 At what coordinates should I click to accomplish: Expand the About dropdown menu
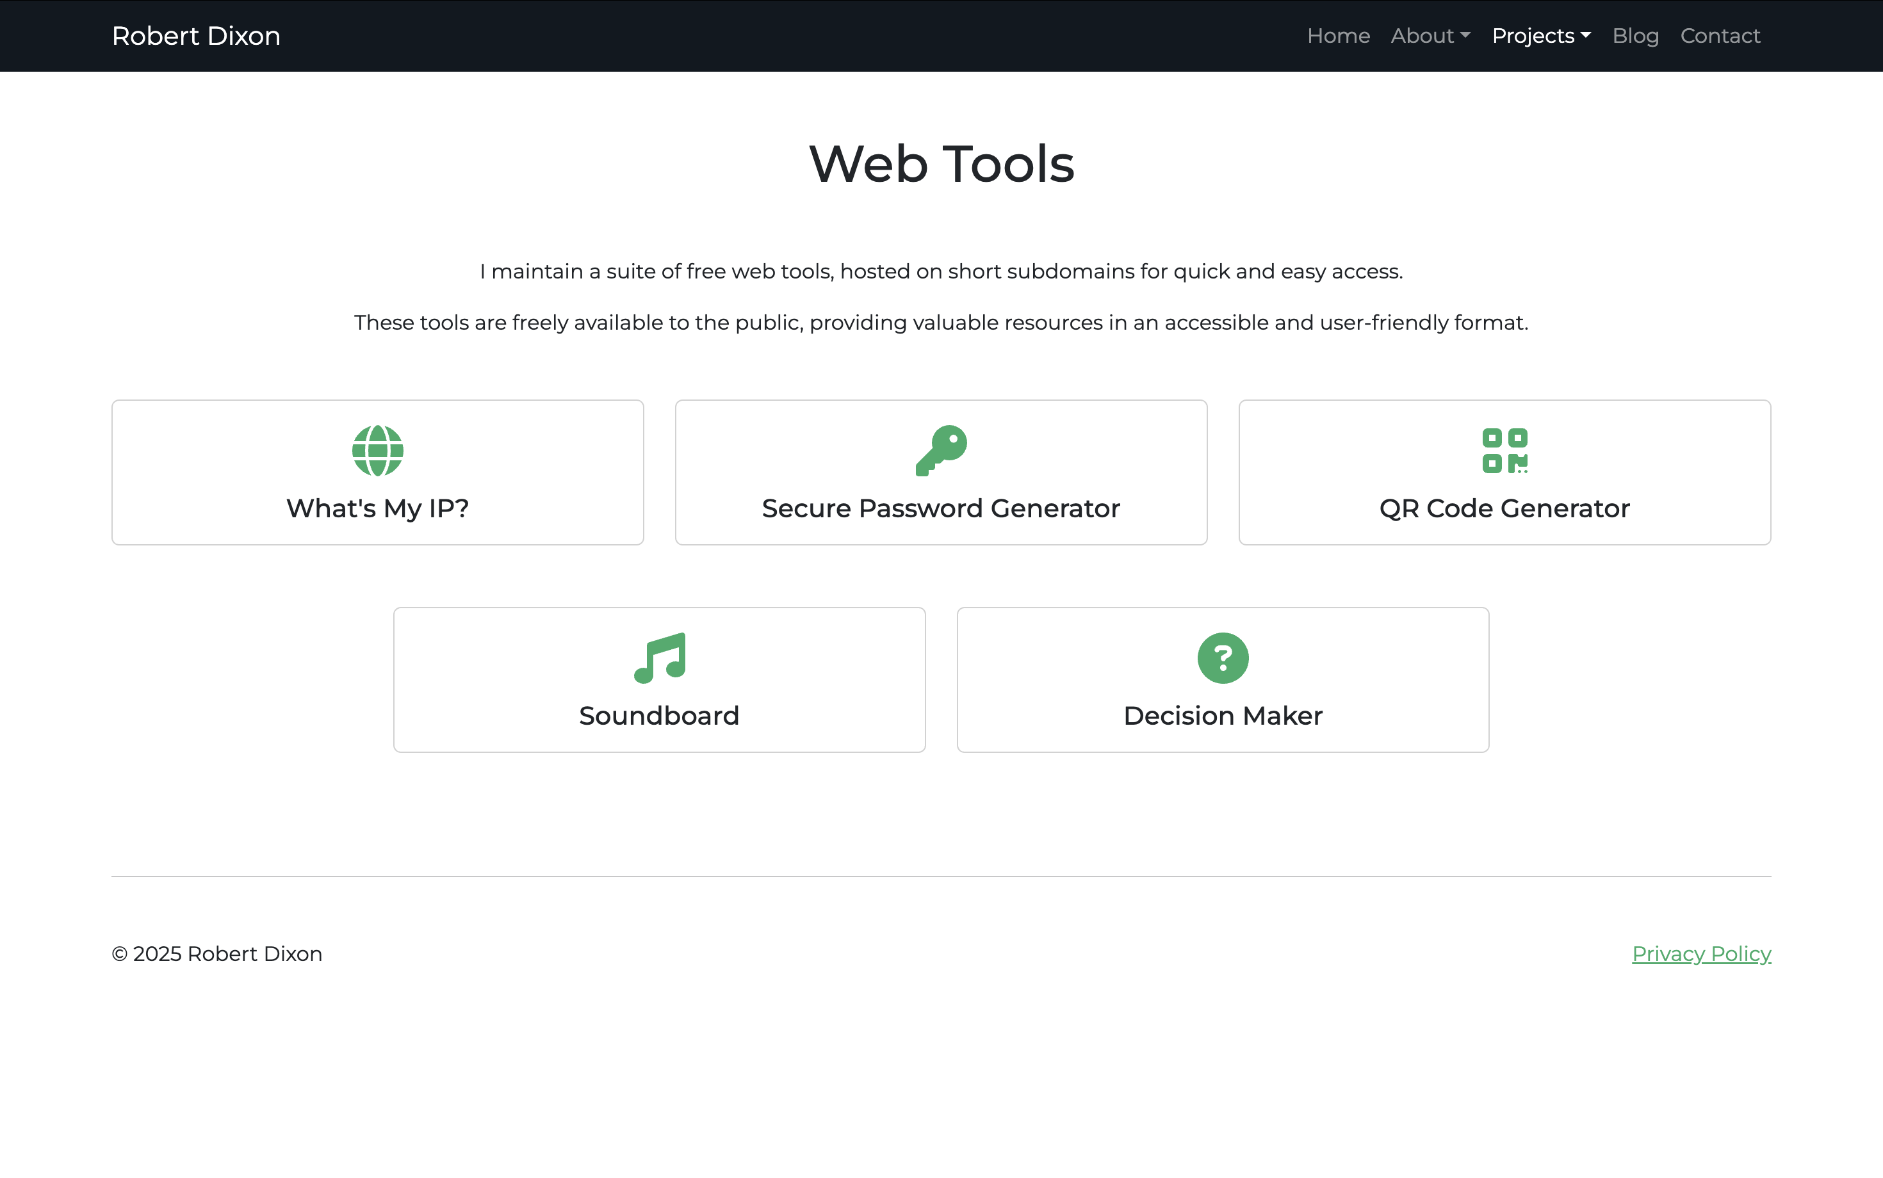point(1430,36)
